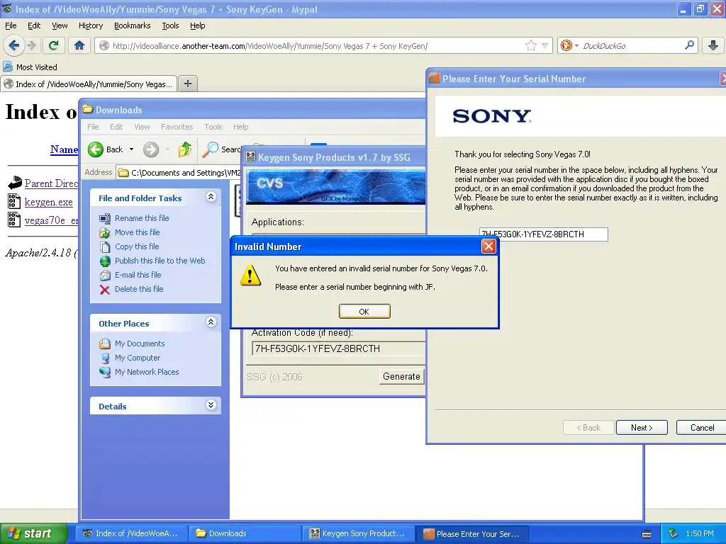Click the keyboard icon on the taskbar
The height and width of the screenshot is (544, 726).
click(647, 534)
